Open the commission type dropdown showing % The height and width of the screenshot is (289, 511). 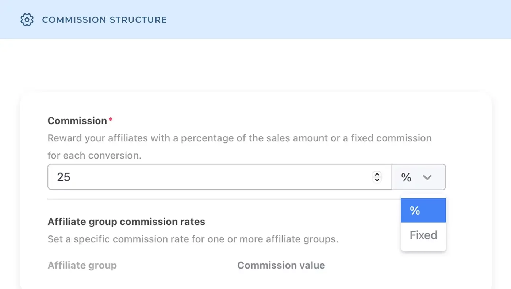(x=419, y=177)
